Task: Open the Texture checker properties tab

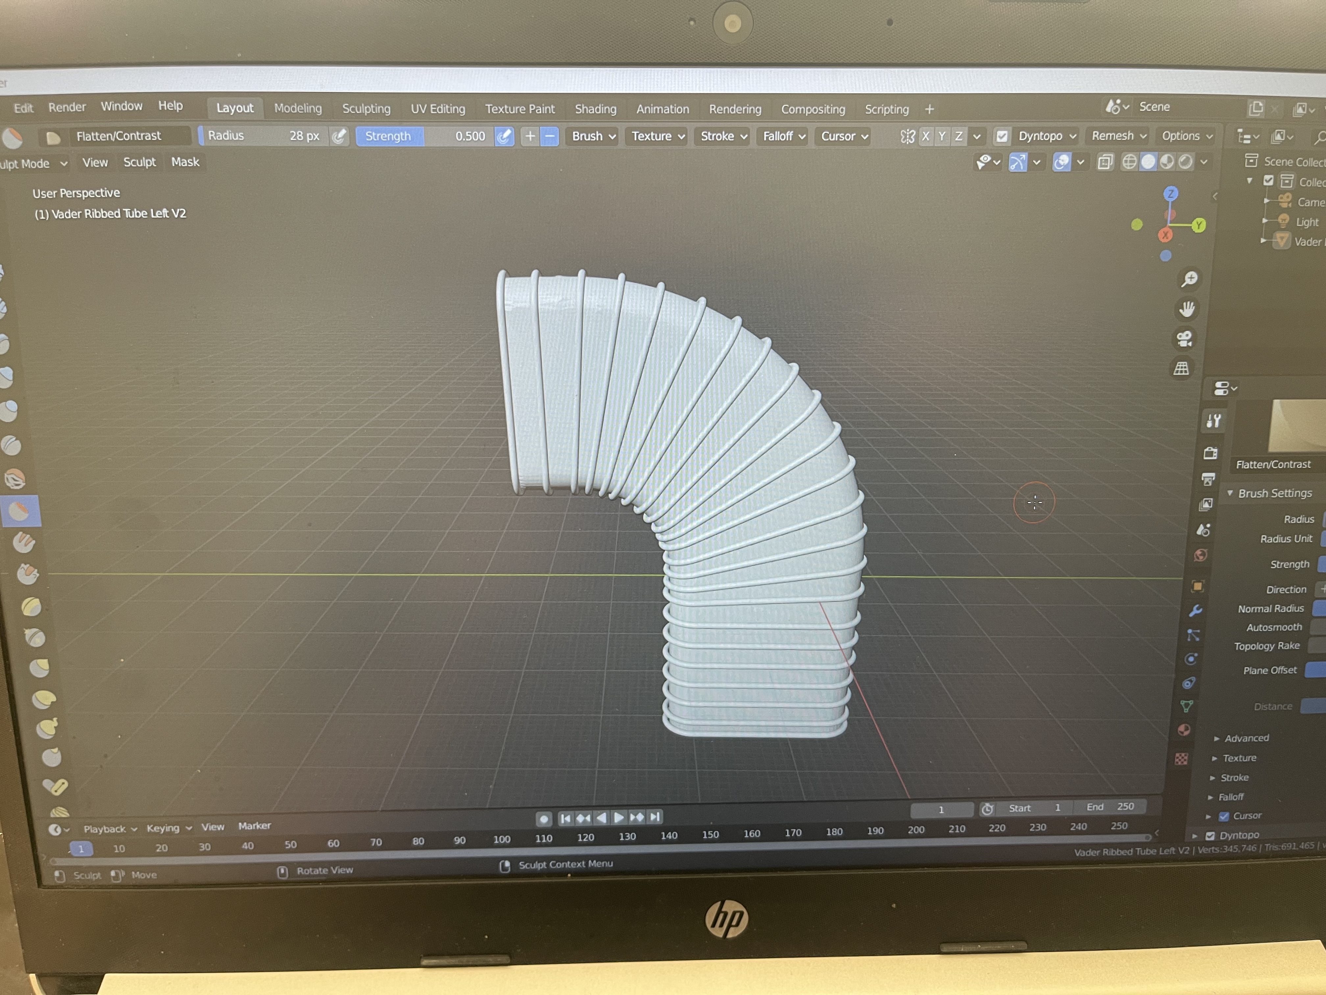Action: [x=1181, y=759]
